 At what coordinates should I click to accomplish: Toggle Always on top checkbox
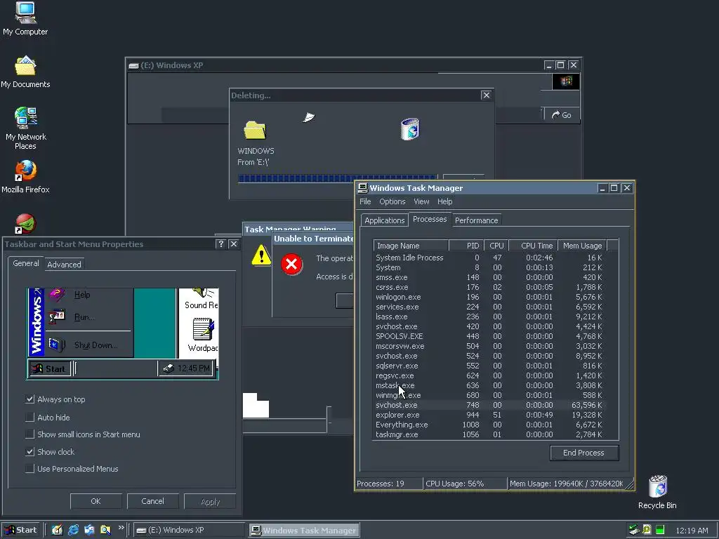point(29,399)
